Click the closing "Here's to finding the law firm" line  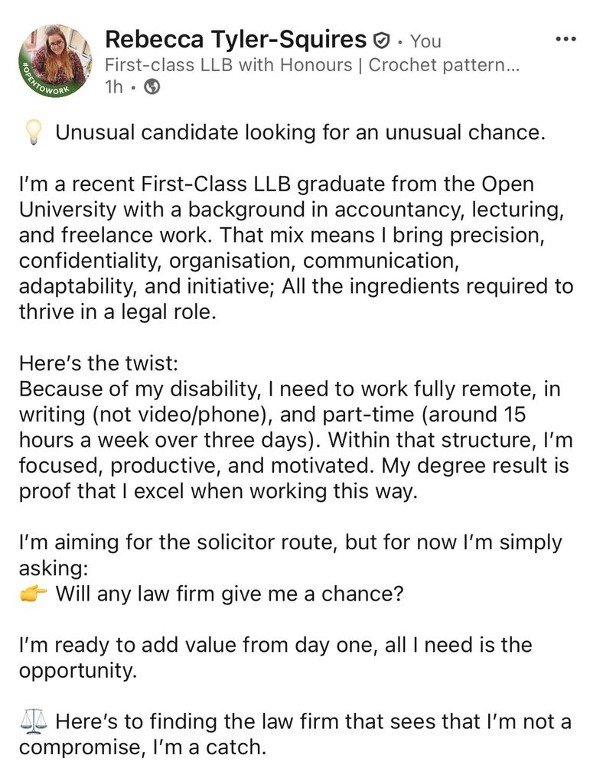(x=312, y=721)
